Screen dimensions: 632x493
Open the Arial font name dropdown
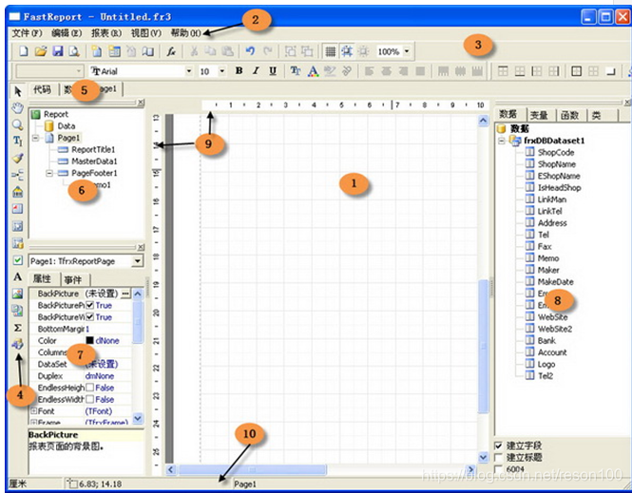[189, 71]
